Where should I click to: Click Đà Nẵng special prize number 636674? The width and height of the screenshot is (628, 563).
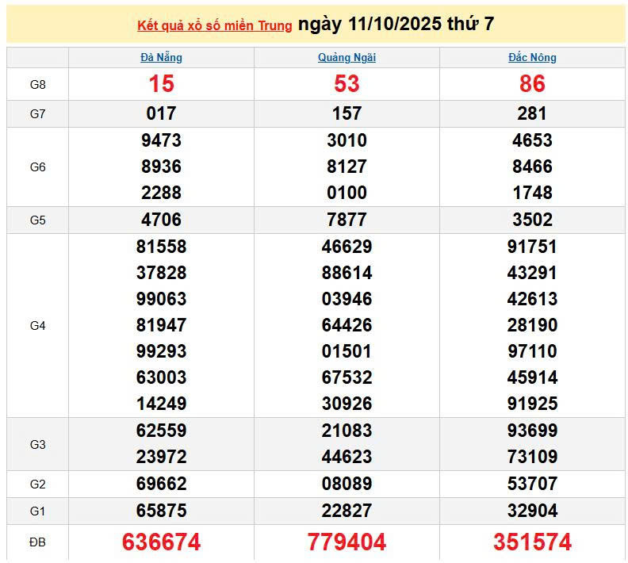pos(161,542)
